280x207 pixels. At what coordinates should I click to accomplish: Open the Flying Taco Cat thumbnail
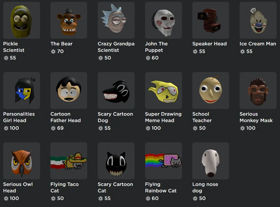pos(69,161)
